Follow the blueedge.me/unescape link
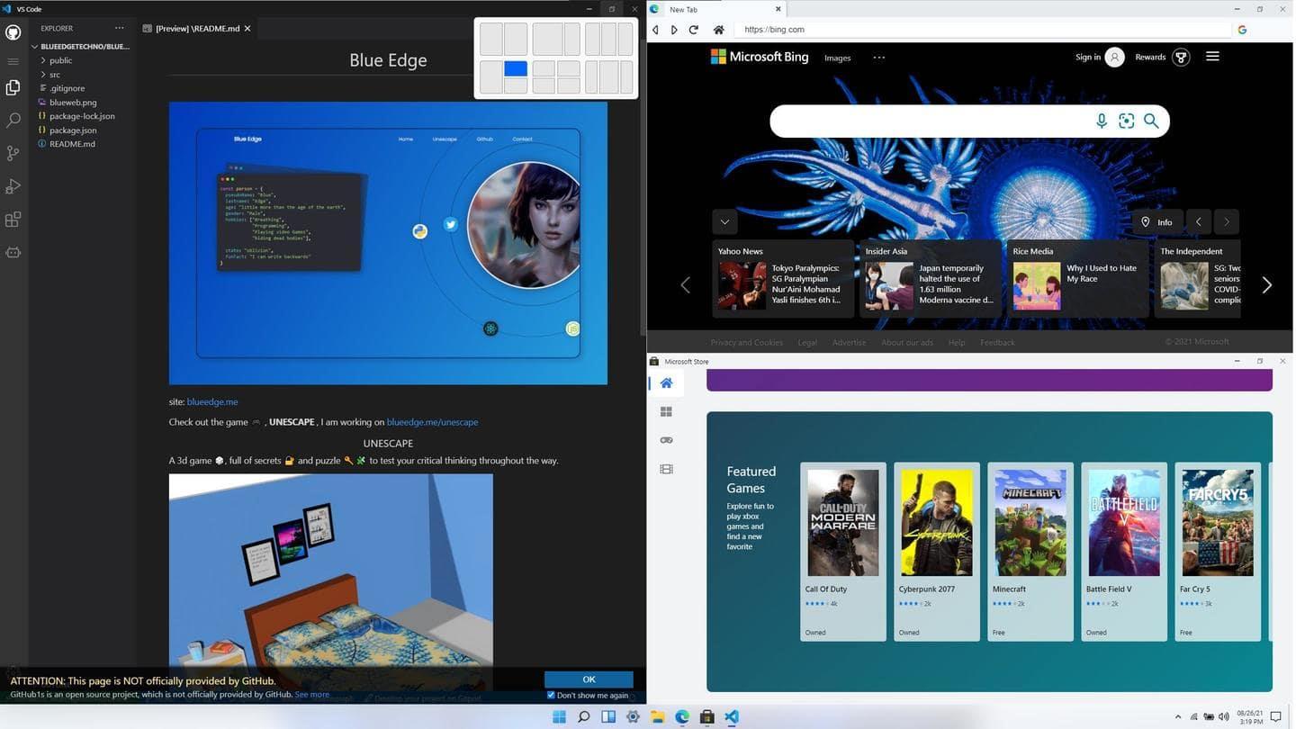The image size is (1296, 729). click(x=432, y=422)
